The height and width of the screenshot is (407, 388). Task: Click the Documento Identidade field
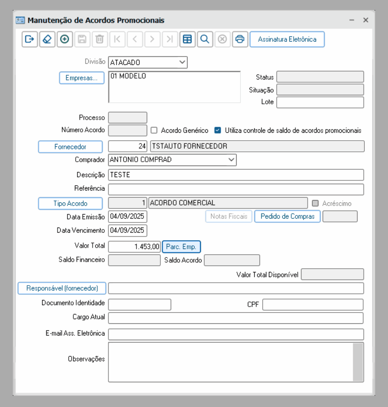tap(139, 305)
